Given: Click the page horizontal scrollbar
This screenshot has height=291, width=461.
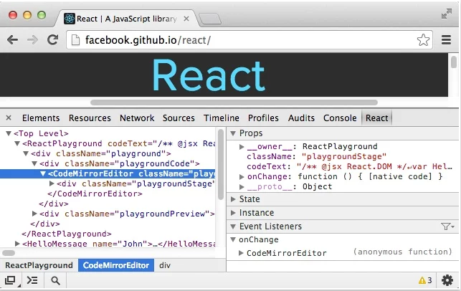Looking at the screenshot, I should coord(234,102).
